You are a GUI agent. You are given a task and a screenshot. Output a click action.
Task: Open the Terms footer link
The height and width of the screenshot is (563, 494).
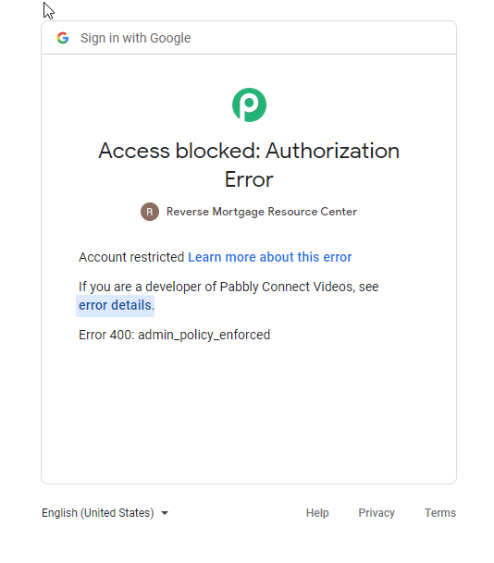pos(440,513)
